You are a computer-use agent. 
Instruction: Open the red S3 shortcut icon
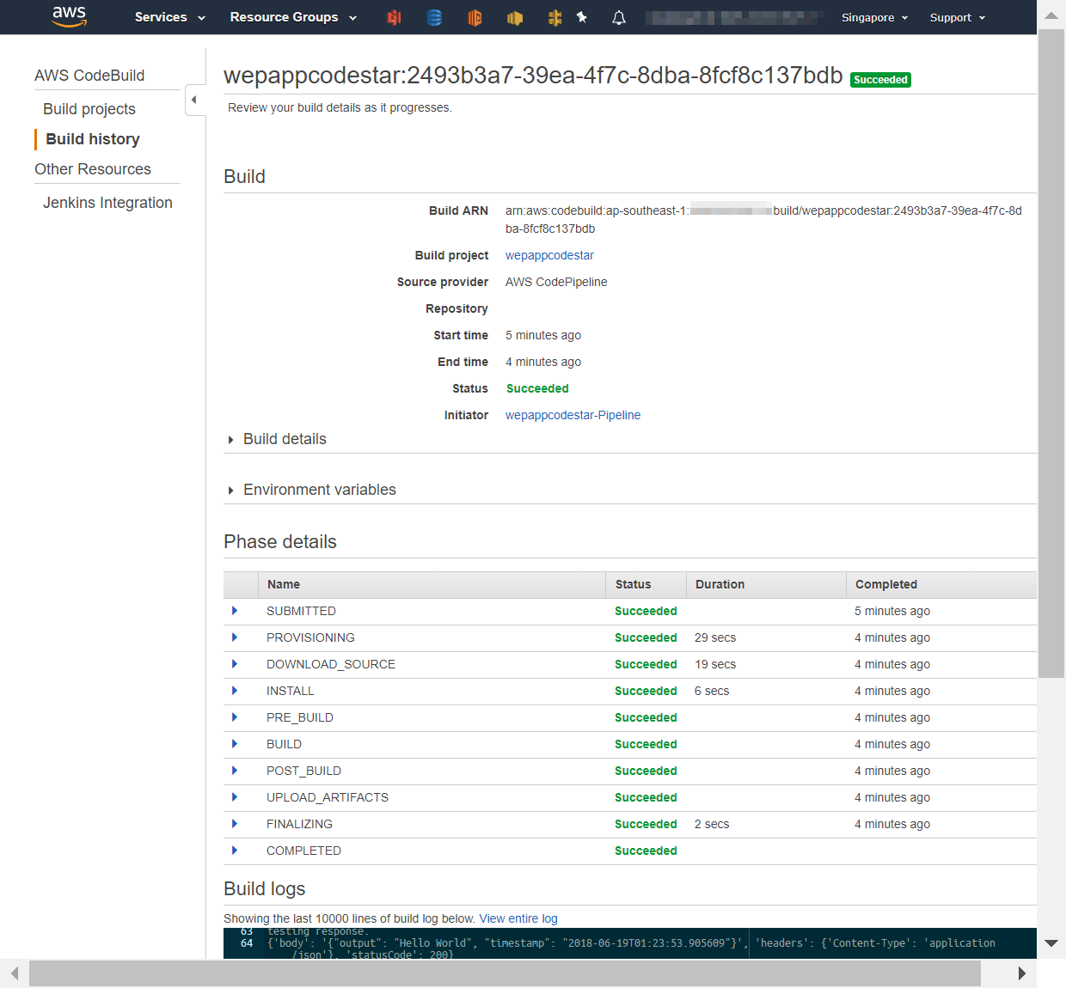tap(394, 17)
